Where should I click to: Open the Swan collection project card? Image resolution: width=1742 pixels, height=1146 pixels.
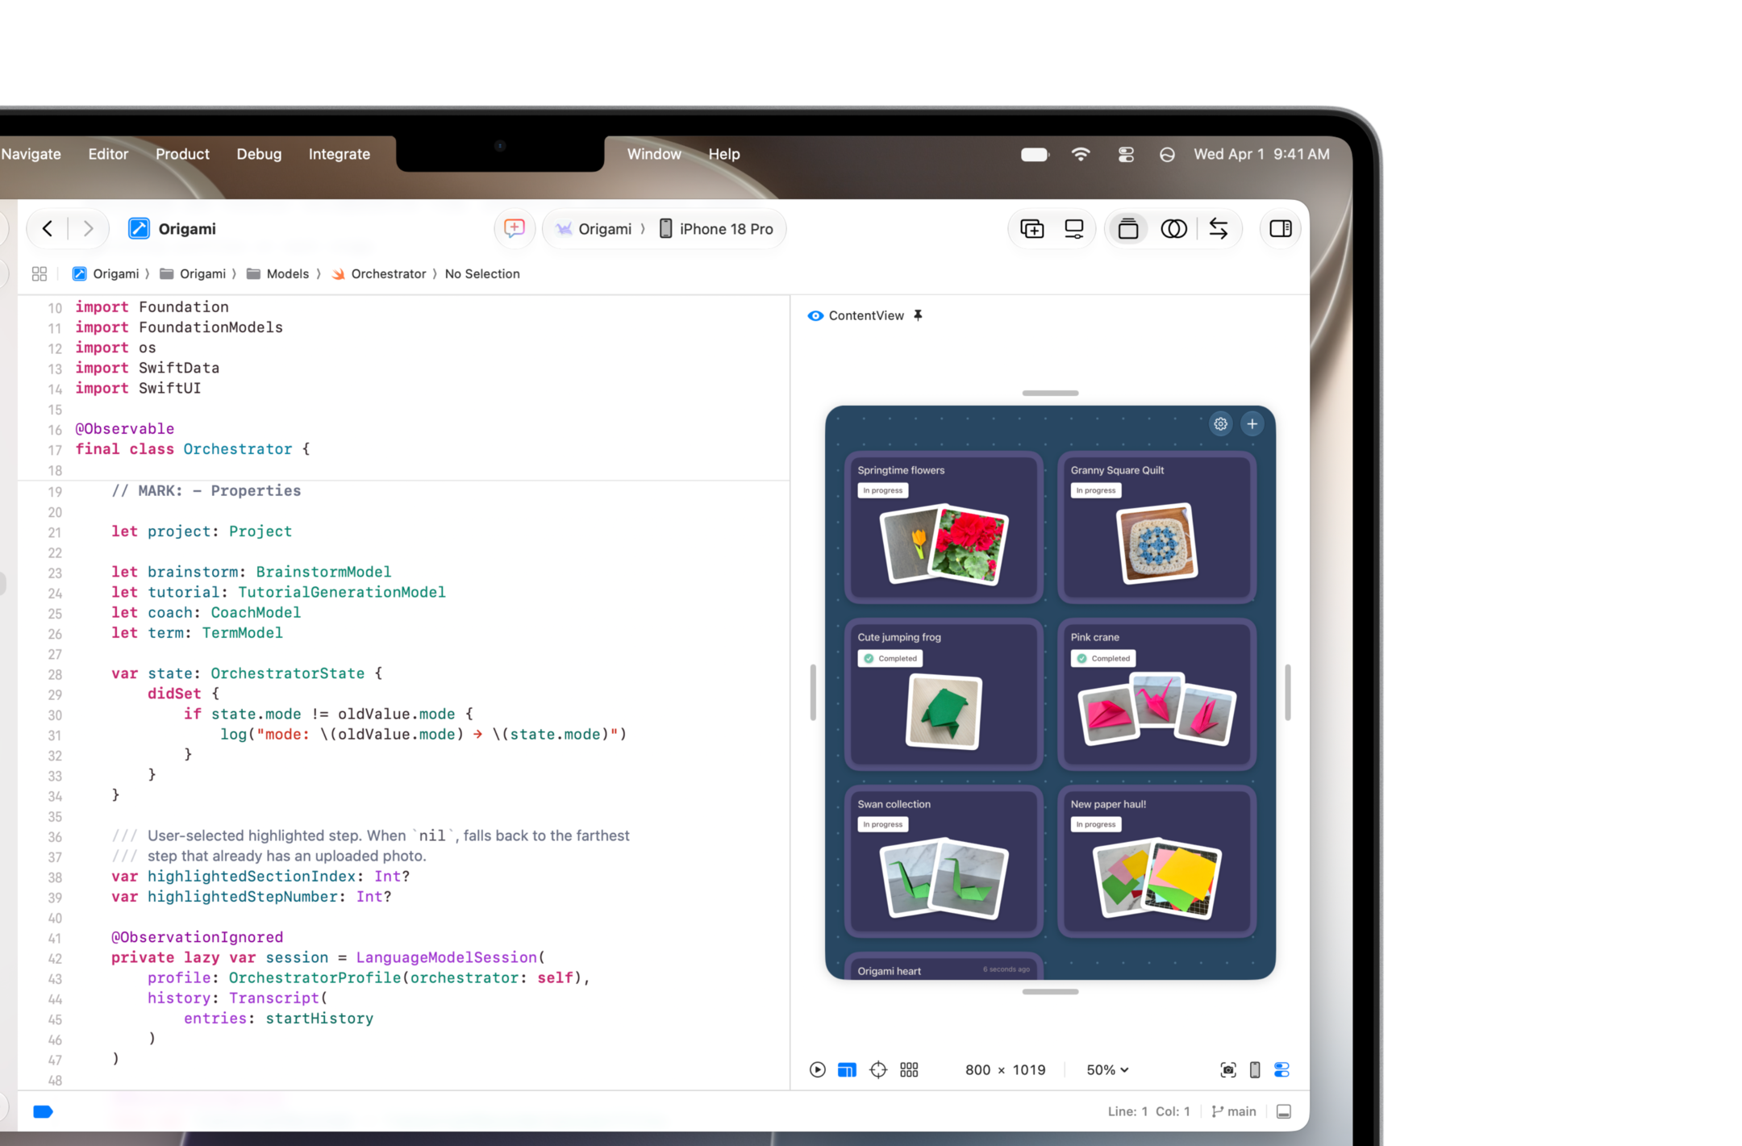[944, 861]
